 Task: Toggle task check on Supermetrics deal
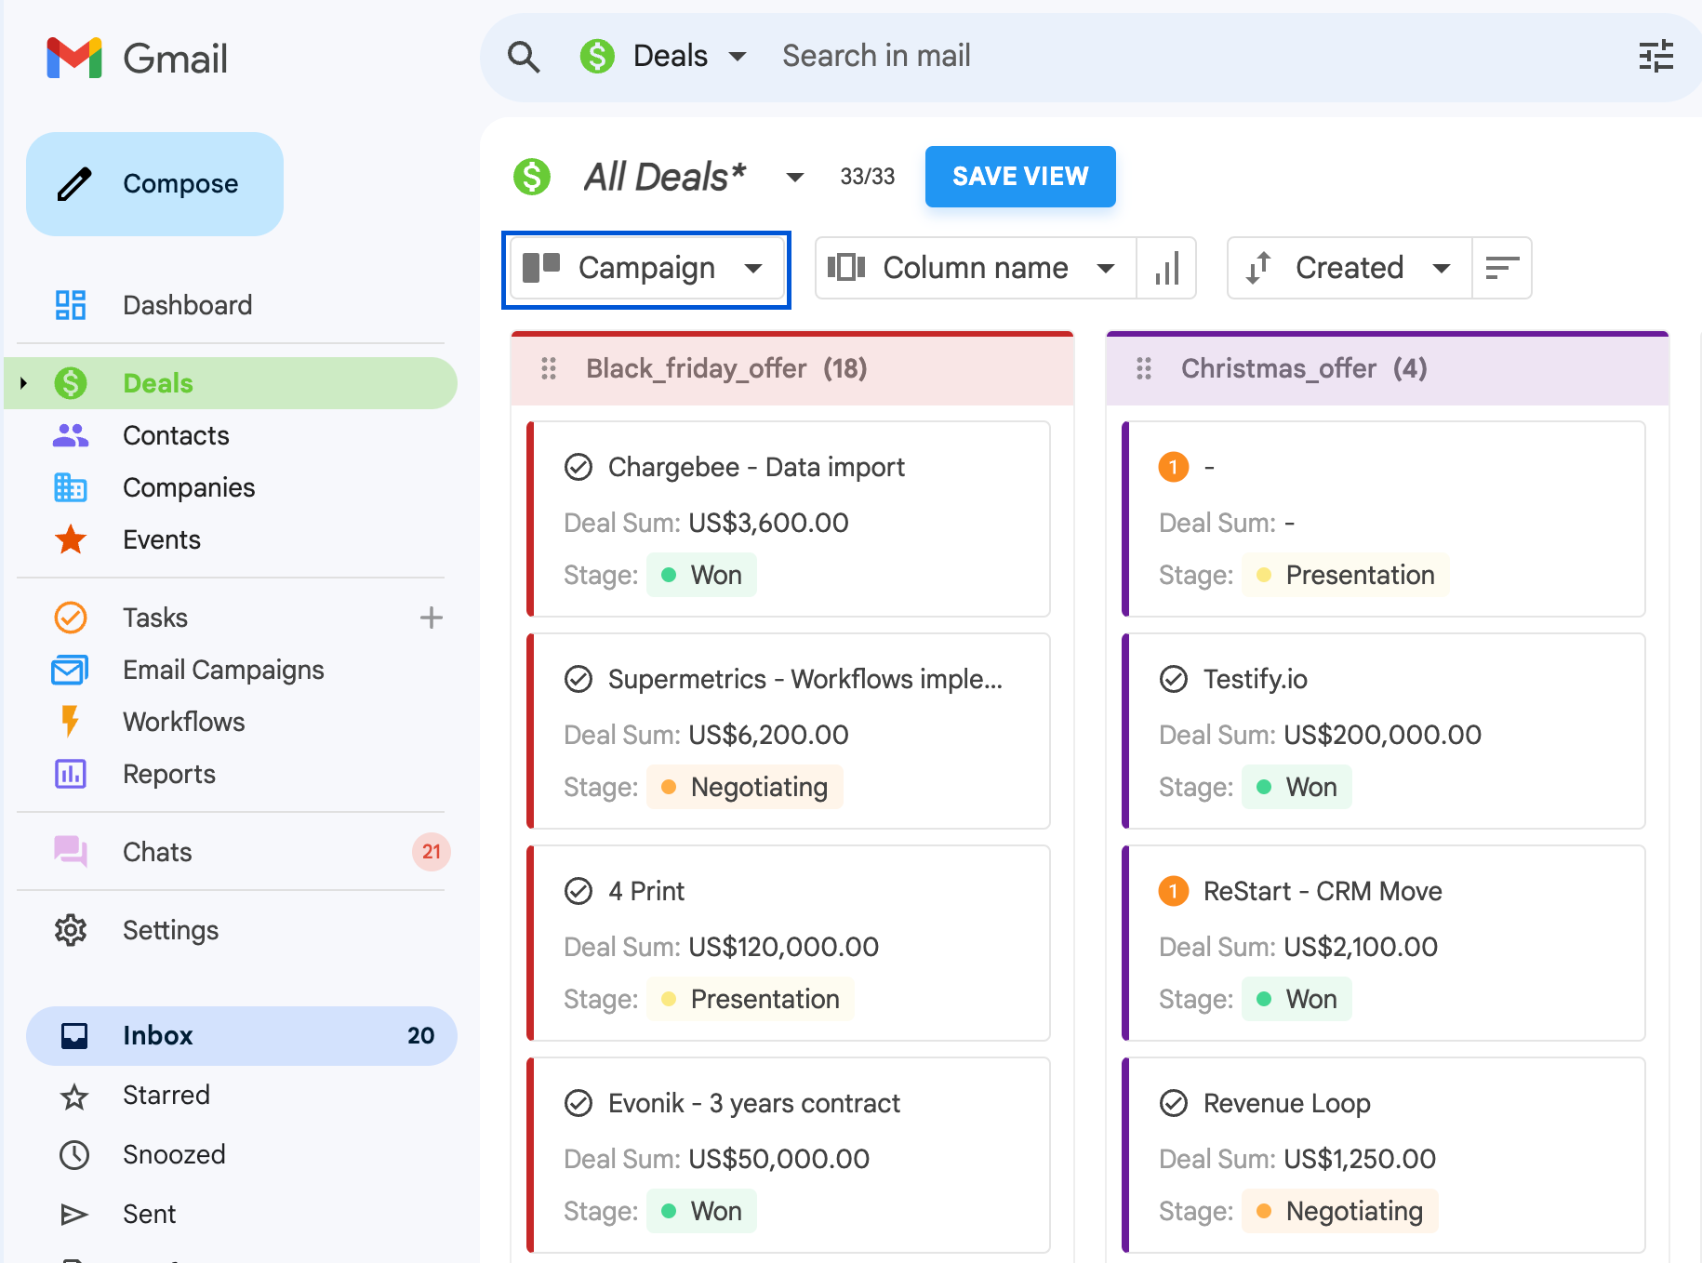[578, 679]
